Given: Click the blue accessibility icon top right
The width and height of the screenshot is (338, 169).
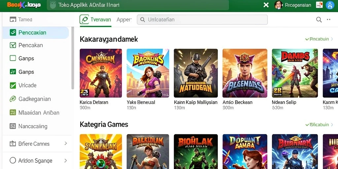Looking at the screenshot, I should point(330,5).
